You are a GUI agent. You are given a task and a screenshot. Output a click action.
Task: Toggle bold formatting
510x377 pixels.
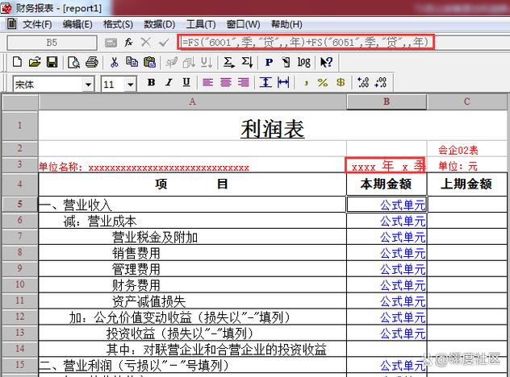pyautogui.click(x=151, y=82)
